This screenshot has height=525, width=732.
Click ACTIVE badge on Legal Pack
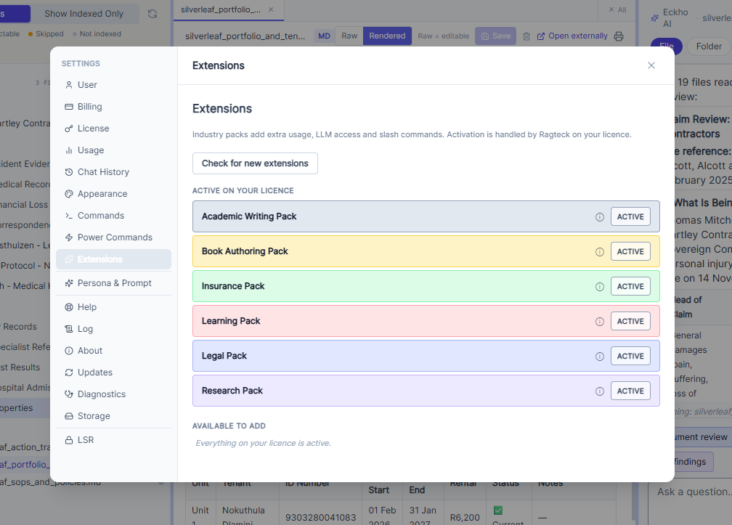[630, 356]
